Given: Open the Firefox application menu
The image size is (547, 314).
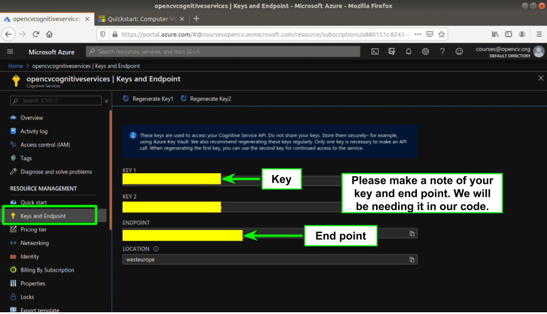Looking at the screenshot, I should point(539,34).
